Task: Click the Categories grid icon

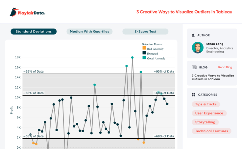Action: click(194, 95)
